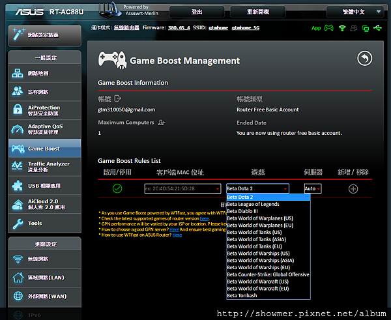The width and height of the screenshot is (391, 320).
Task: Select Beta World of Warships (ASIA)
Action: 268,261
